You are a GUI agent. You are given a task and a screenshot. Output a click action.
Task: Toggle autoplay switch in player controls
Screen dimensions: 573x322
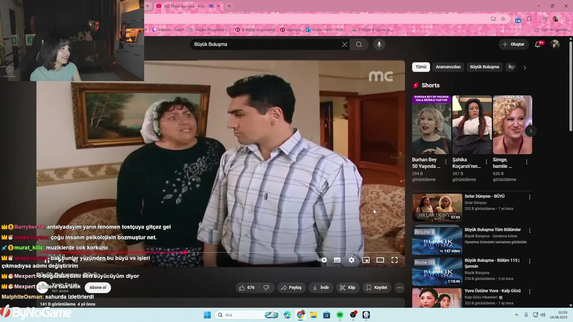coord(322,260)
